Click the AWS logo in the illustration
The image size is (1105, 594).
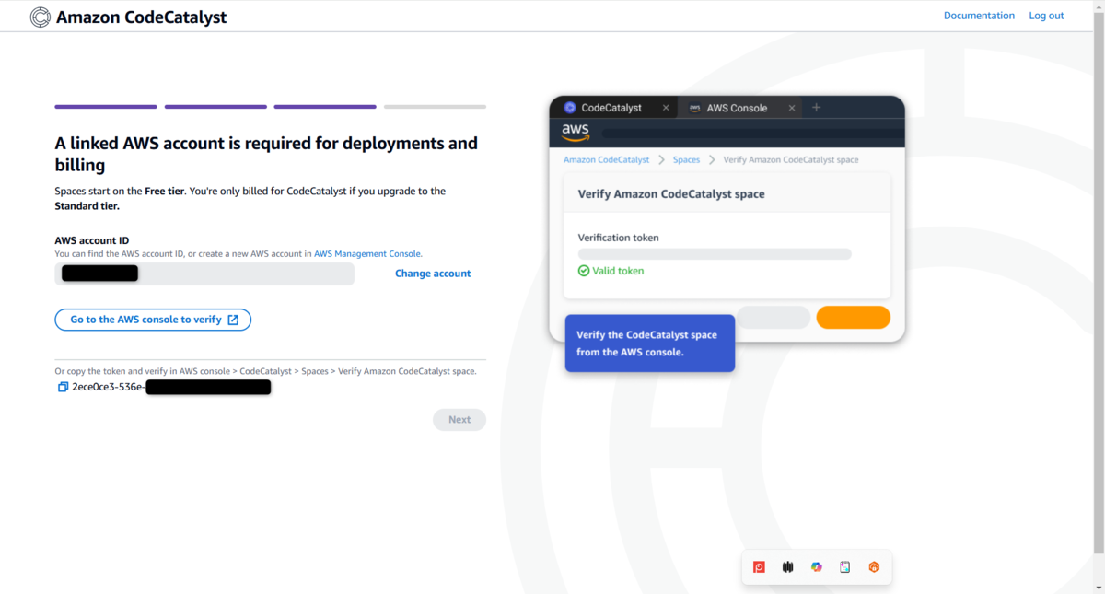click(576, 133)
